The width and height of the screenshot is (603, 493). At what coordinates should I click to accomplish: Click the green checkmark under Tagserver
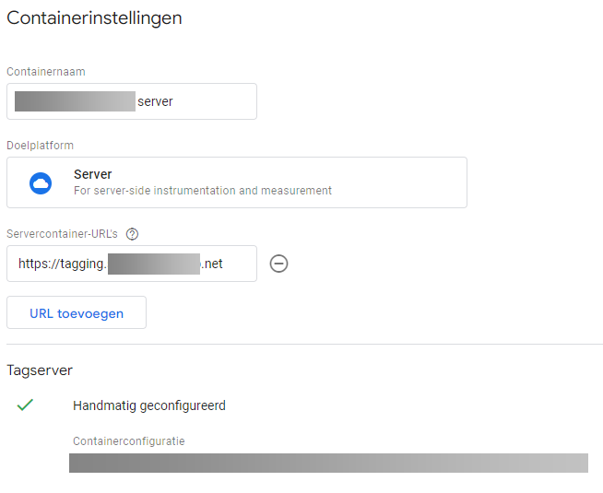[x=25, y=405]
